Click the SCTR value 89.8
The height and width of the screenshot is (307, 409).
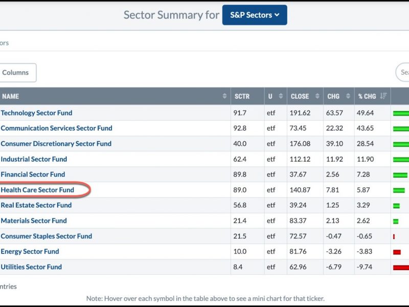point(240,174)
